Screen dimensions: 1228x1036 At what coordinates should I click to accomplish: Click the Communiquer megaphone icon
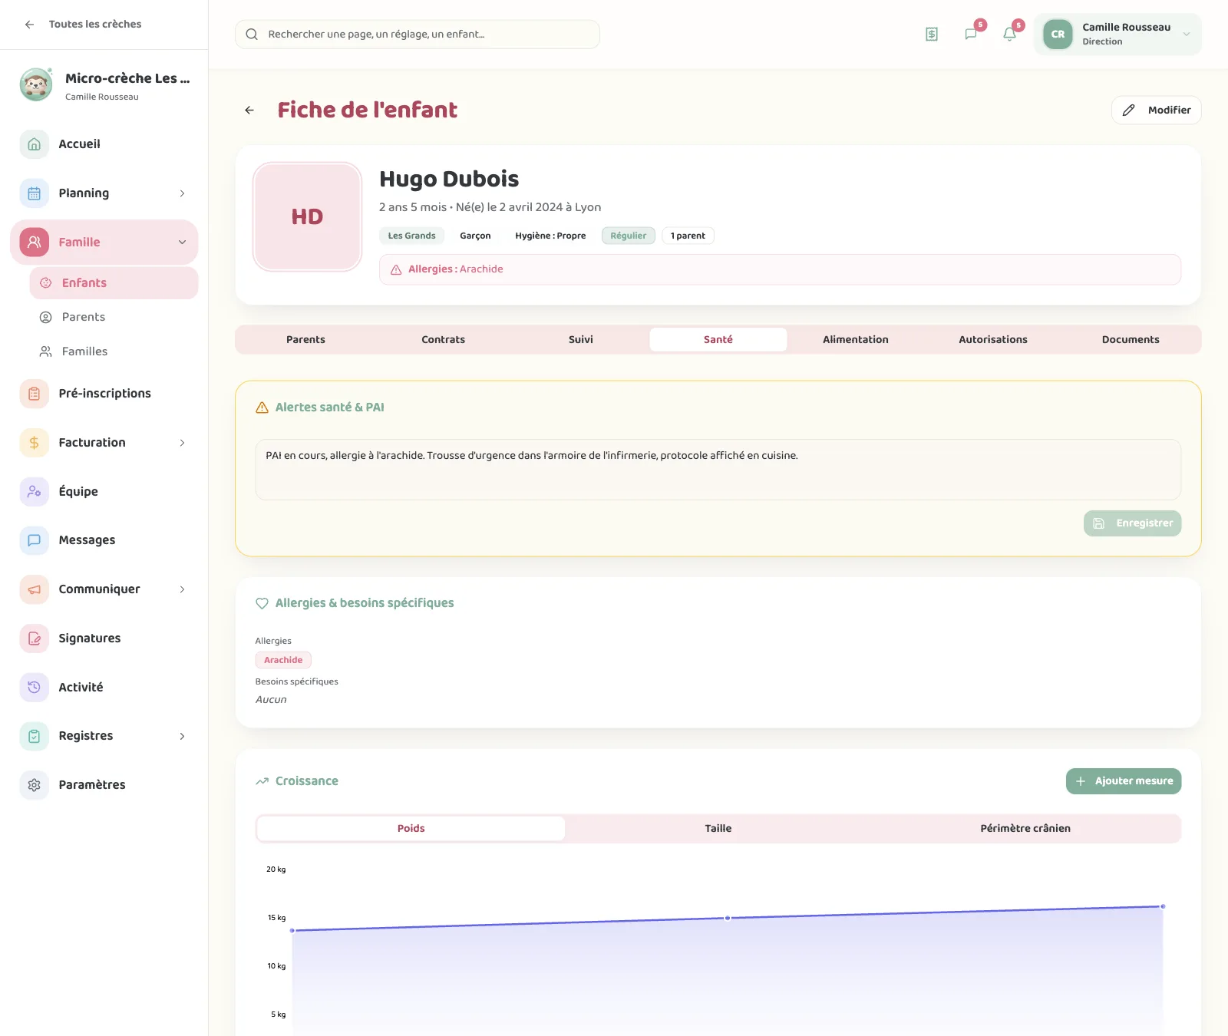(35, 589)
